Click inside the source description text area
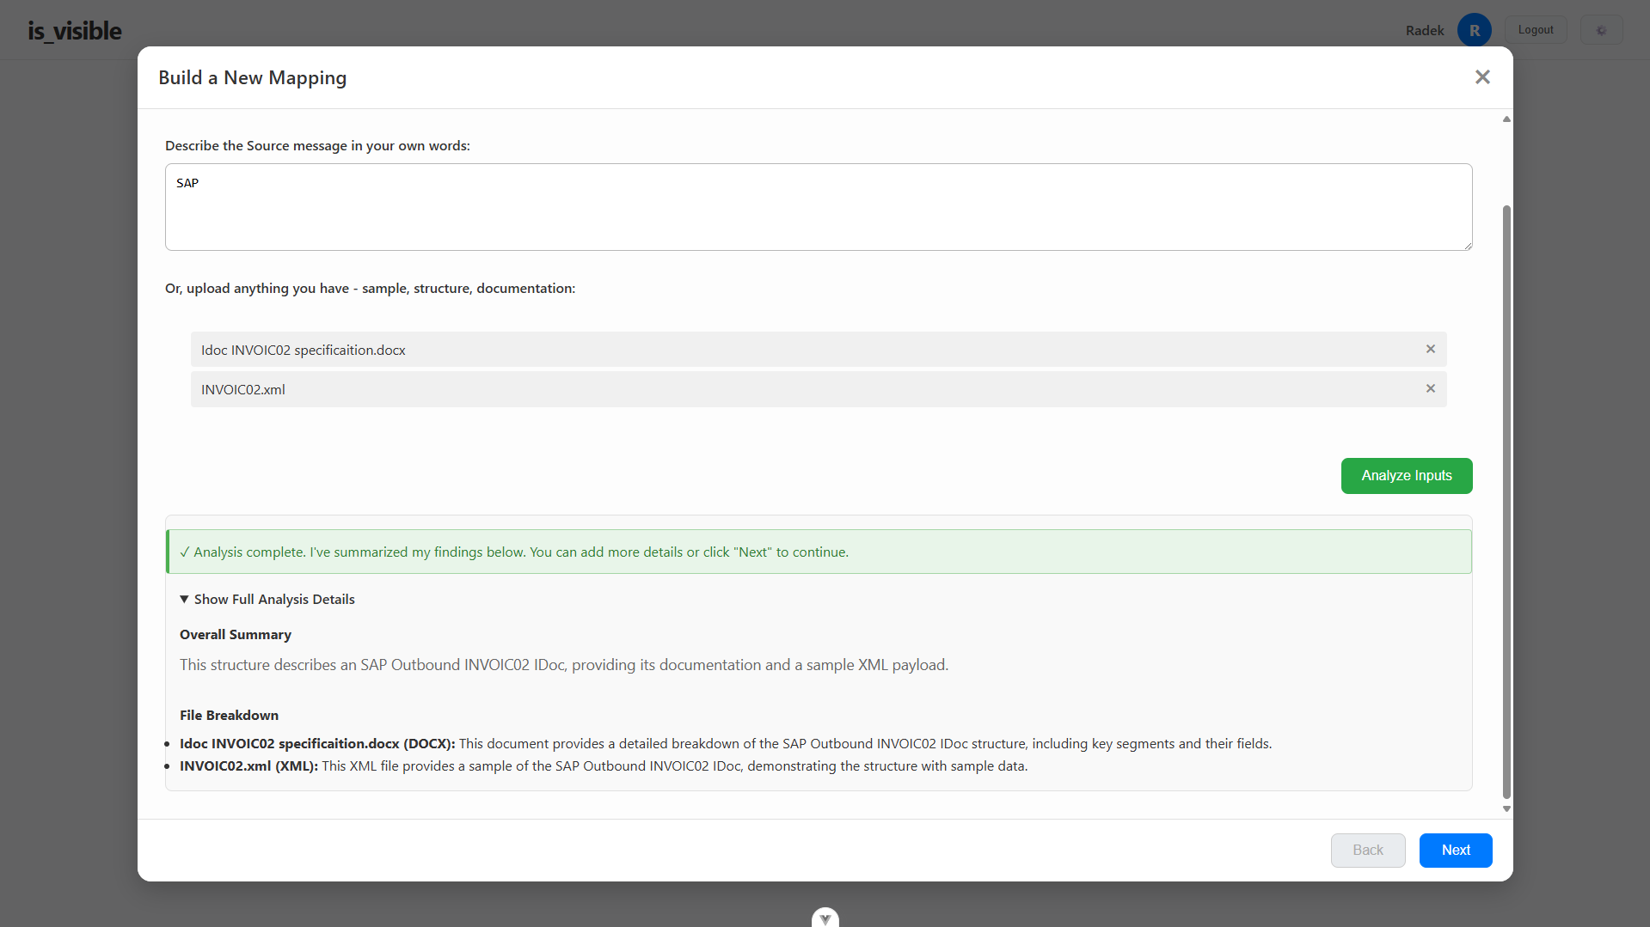Image resolution: width=1650 pixels, height=927 pixels. (x=817, y=206)
